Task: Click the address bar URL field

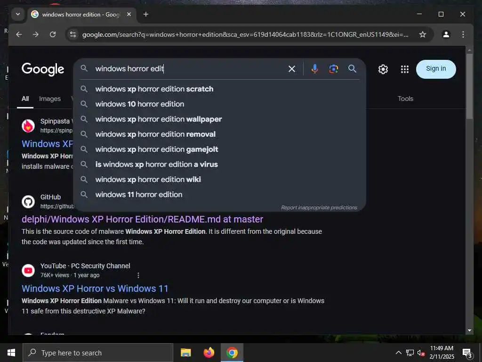Action: (245, 34)
